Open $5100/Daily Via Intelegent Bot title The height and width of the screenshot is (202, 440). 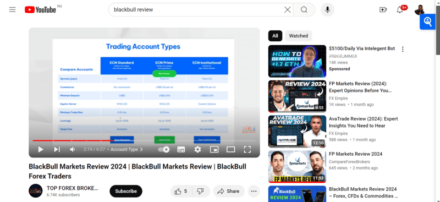pyautogui.click(x=362, y=48)
